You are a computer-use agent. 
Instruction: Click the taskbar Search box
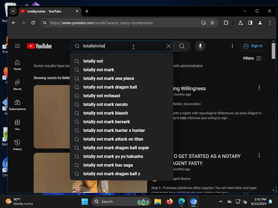pos(121,201)
